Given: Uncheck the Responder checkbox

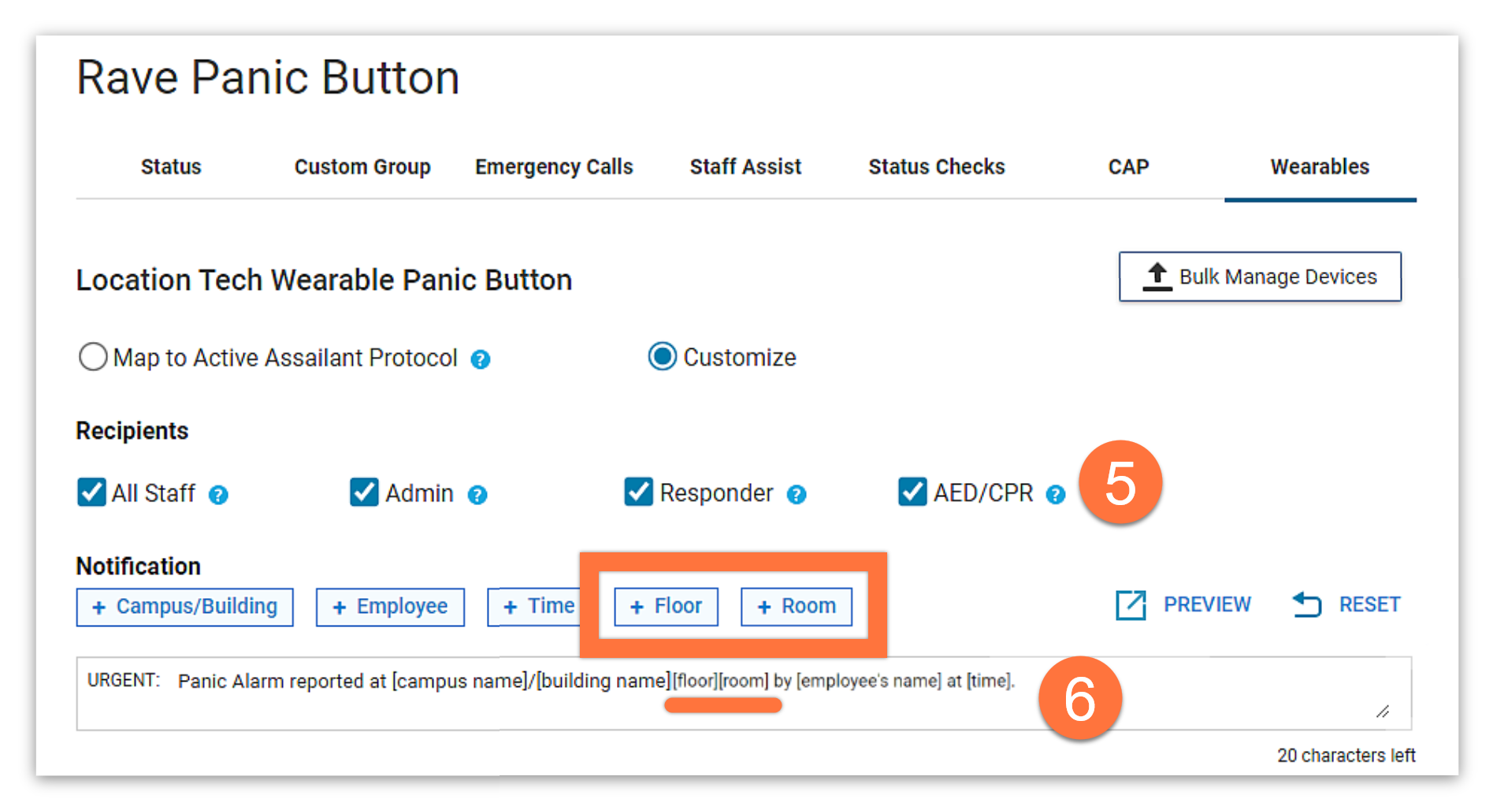Looking at the screenshot, I should click(638, 491).
